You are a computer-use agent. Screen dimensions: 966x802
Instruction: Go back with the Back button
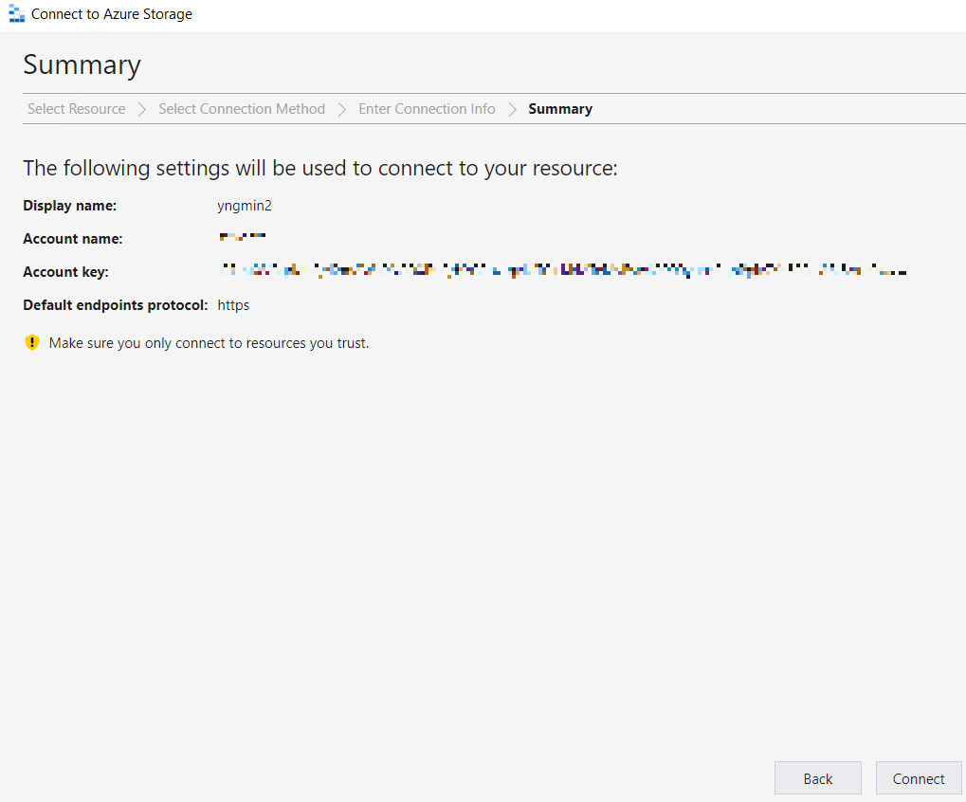[817, 778]
